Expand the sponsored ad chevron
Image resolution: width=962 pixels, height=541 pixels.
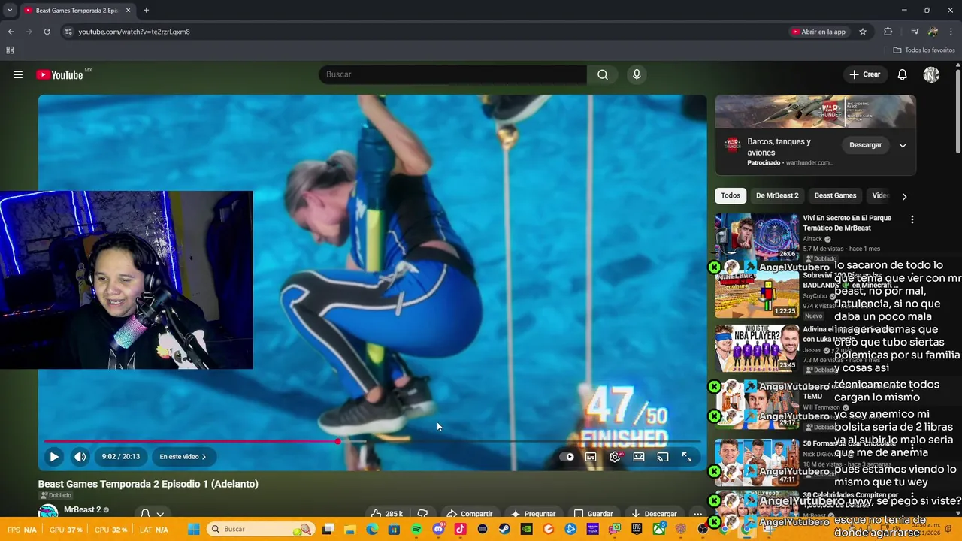[903, 145]
